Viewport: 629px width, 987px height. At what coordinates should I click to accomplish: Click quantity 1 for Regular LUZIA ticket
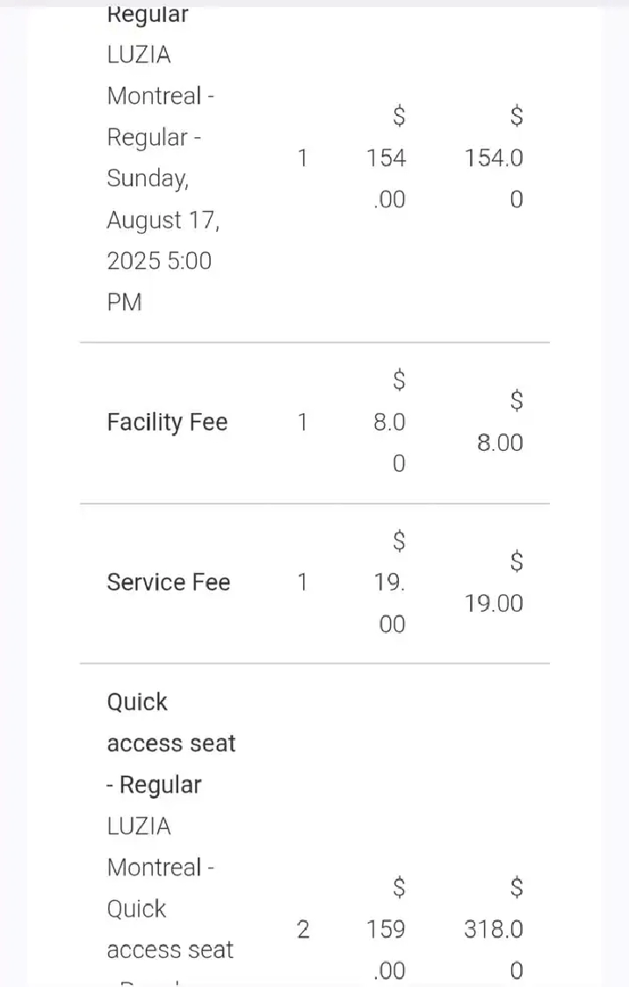click(x=302, y=157)
